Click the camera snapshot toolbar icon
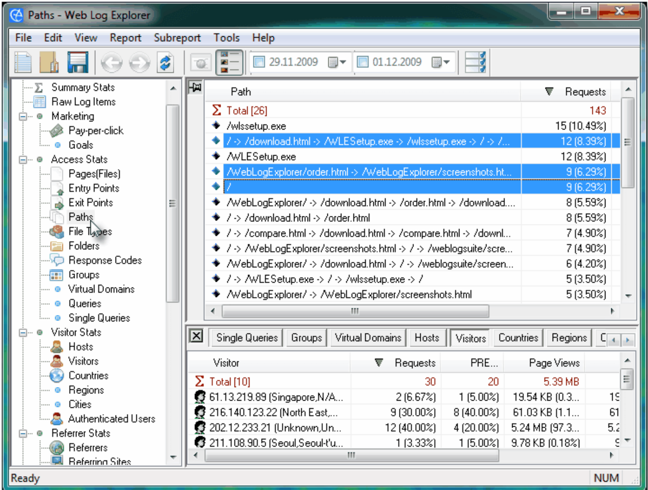 pyautogui.click(x=201, y=63)
